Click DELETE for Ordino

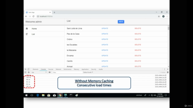point(138,39)
